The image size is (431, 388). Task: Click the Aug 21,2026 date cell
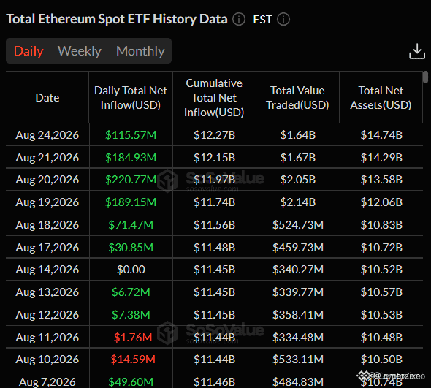point(47,158)
